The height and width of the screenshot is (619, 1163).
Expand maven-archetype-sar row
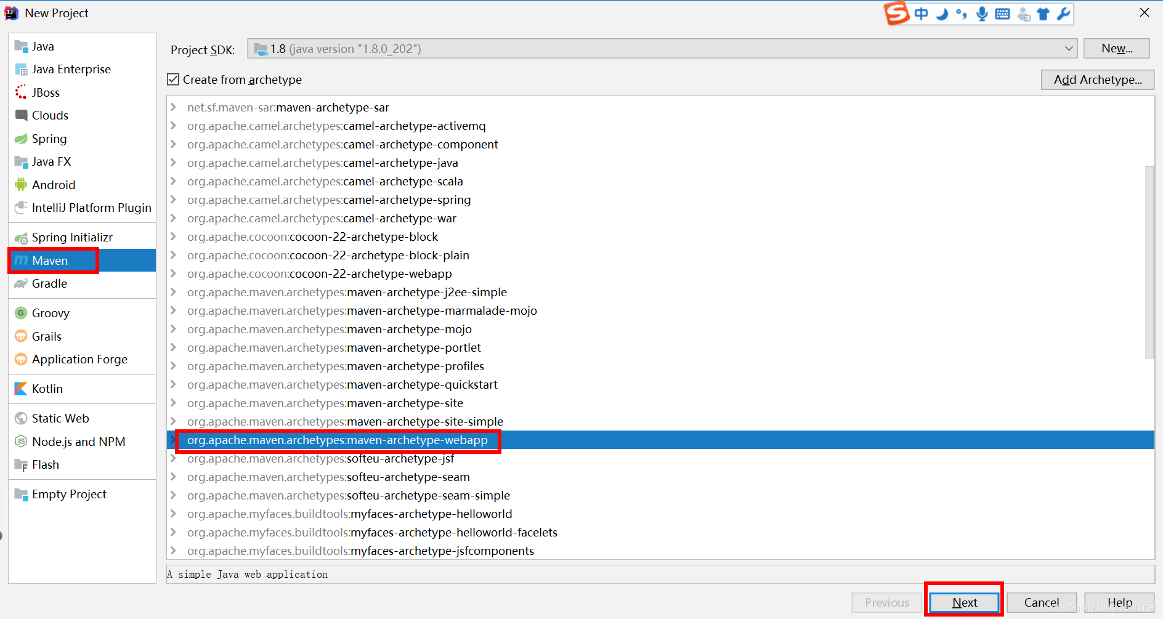tap(173, 107)
